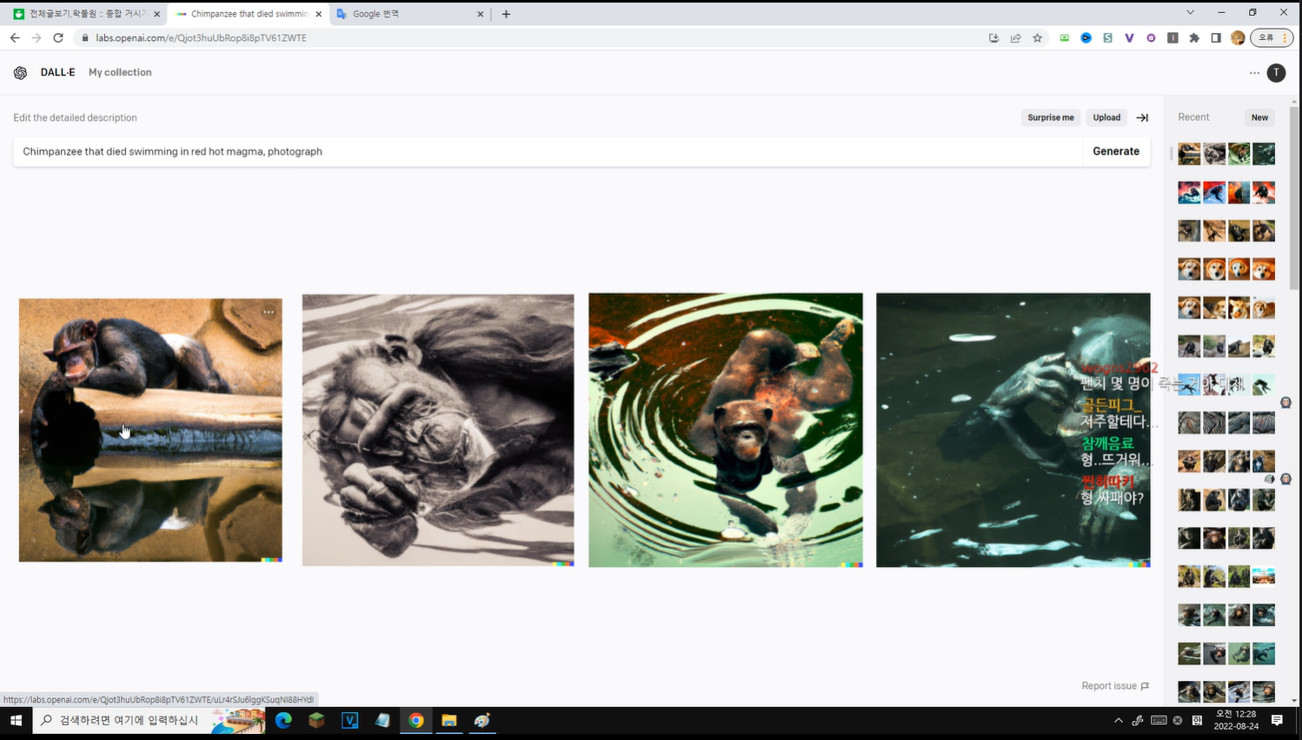Open the touch keyboard from the tray
This screenshot has height=740, width=1302.
click(x=1159, y=721)
